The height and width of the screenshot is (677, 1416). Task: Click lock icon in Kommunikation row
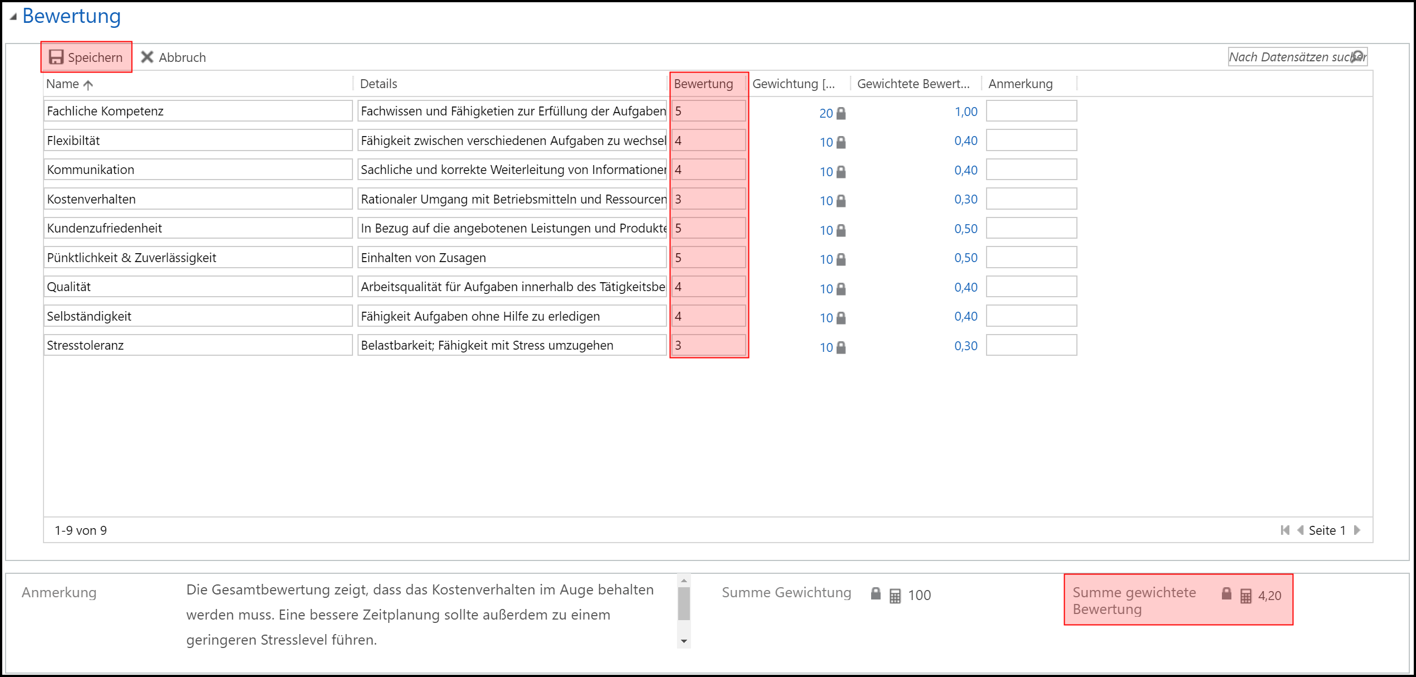[x=841, y=172]
